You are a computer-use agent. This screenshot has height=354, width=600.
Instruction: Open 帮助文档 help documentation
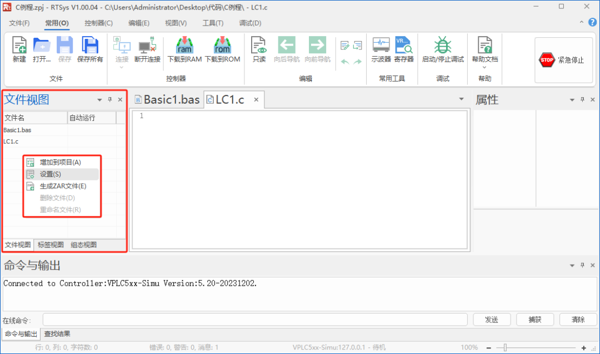485,49
